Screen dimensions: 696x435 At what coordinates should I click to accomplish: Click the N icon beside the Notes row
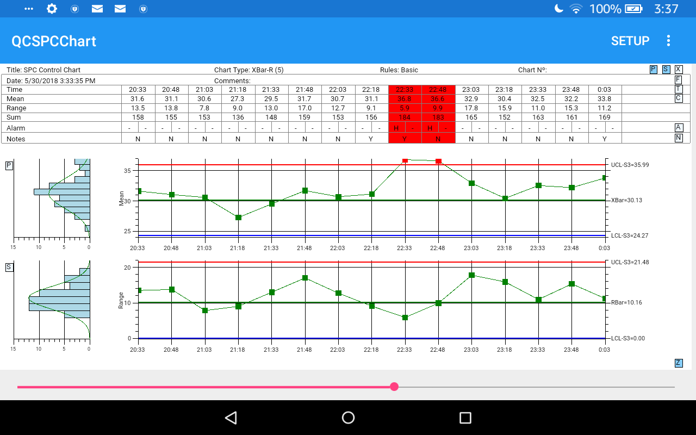pyautogui.click(x=679, y=138)
